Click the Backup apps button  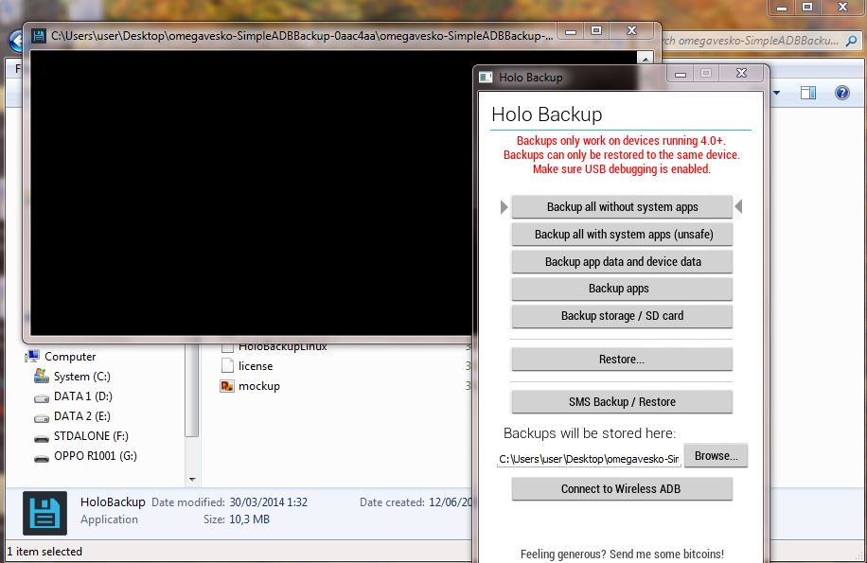pos(622,289)
